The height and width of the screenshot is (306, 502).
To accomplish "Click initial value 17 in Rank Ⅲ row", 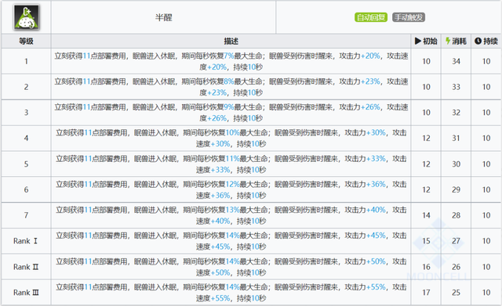I will coord(426,292).
